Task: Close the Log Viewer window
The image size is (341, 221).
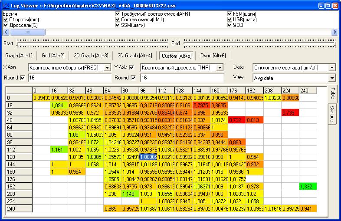Action: point(336,5)
